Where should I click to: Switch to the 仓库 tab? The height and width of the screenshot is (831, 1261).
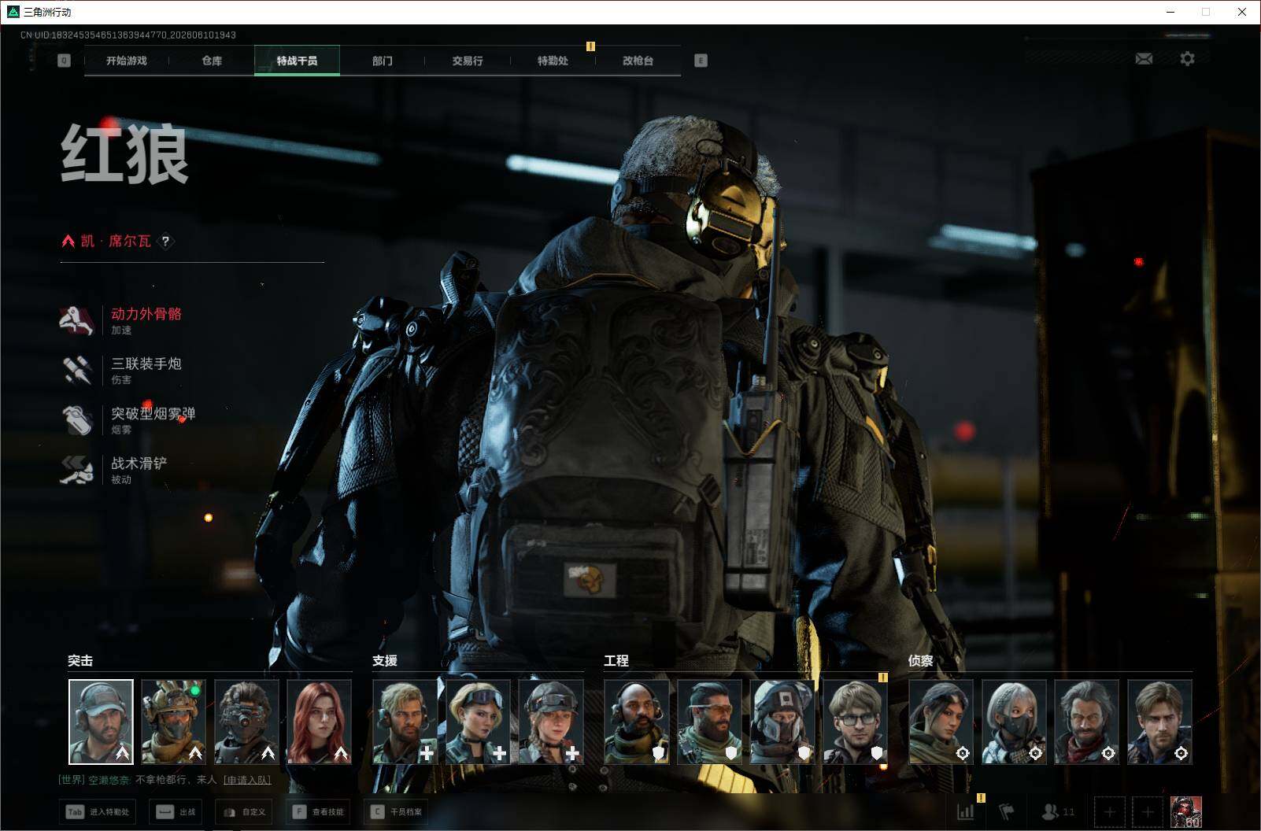[212, 61]
